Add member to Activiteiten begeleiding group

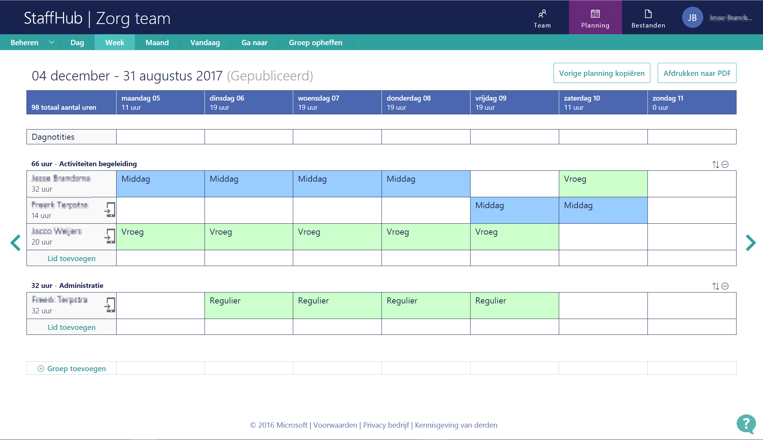pos(72,258)
